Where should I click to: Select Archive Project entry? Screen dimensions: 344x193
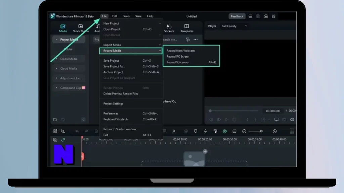131,72
